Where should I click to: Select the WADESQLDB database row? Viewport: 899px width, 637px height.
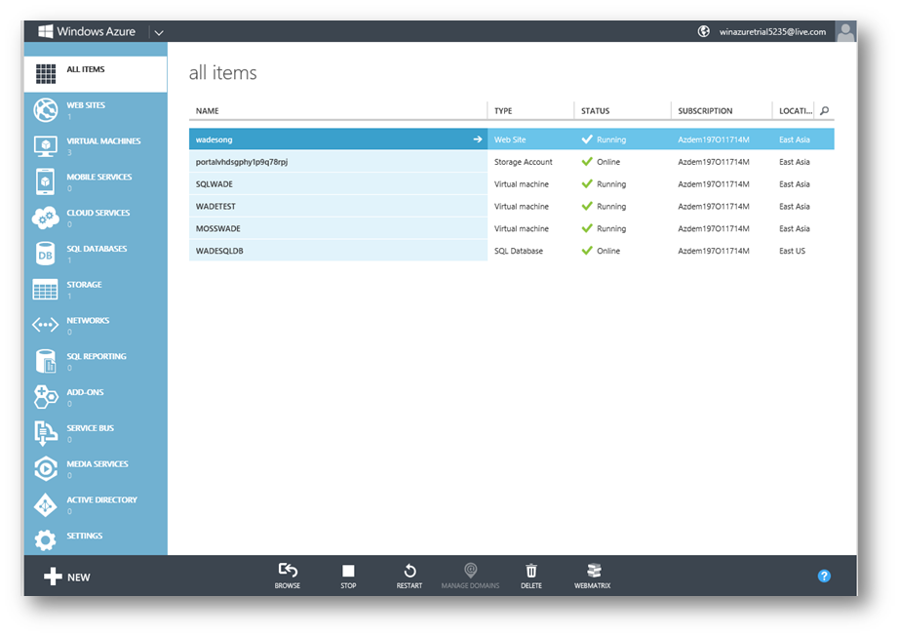512,251
